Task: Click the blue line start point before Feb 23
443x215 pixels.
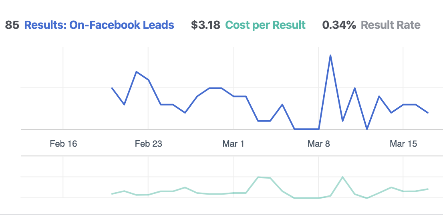Action: (112, 88)
